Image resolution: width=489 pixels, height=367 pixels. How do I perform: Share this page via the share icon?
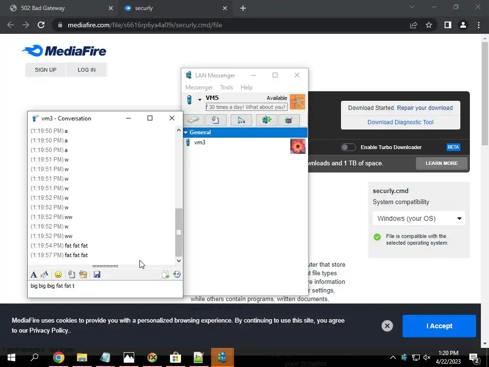tap(414, 25)
